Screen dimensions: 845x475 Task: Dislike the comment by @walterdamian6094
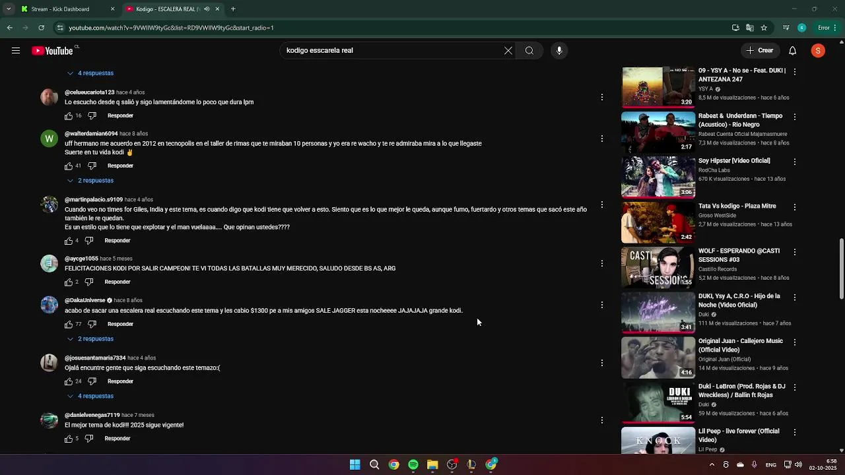(92, 166)
